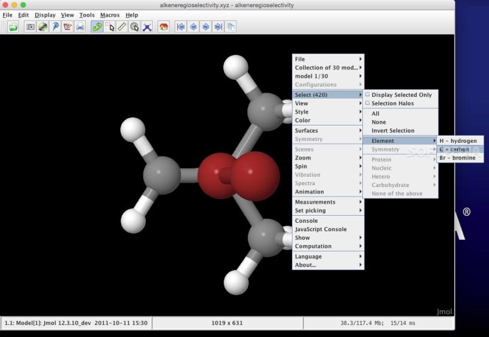This screenshot has height=337, width=489.
Task: Go to the first model frame icon
Action: click(180, 27)
